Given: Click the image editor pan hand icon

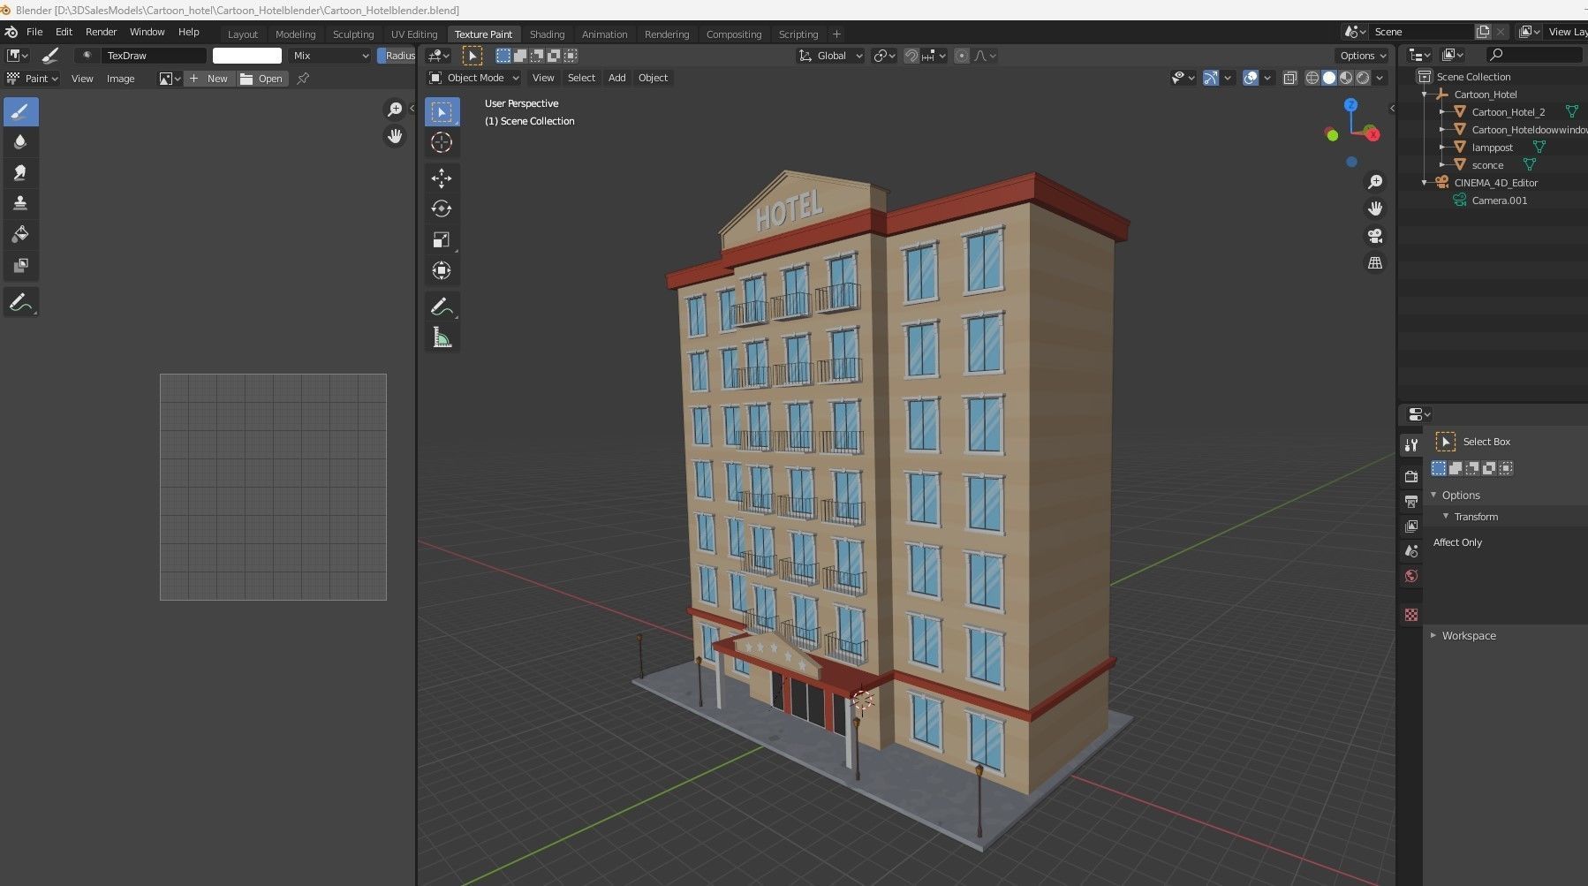Looking at the screenshot, I should pos(395,136).
